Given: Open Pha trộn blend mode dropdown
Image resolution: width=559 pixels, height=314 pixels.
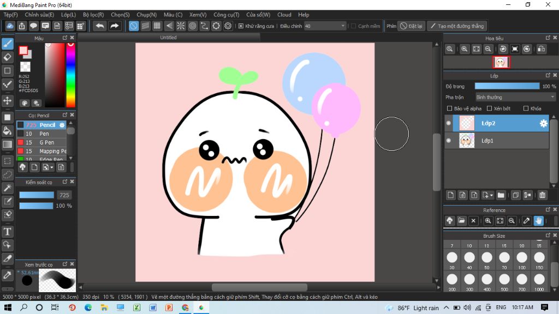Looking at the screenshot, I should coord(515,97).
